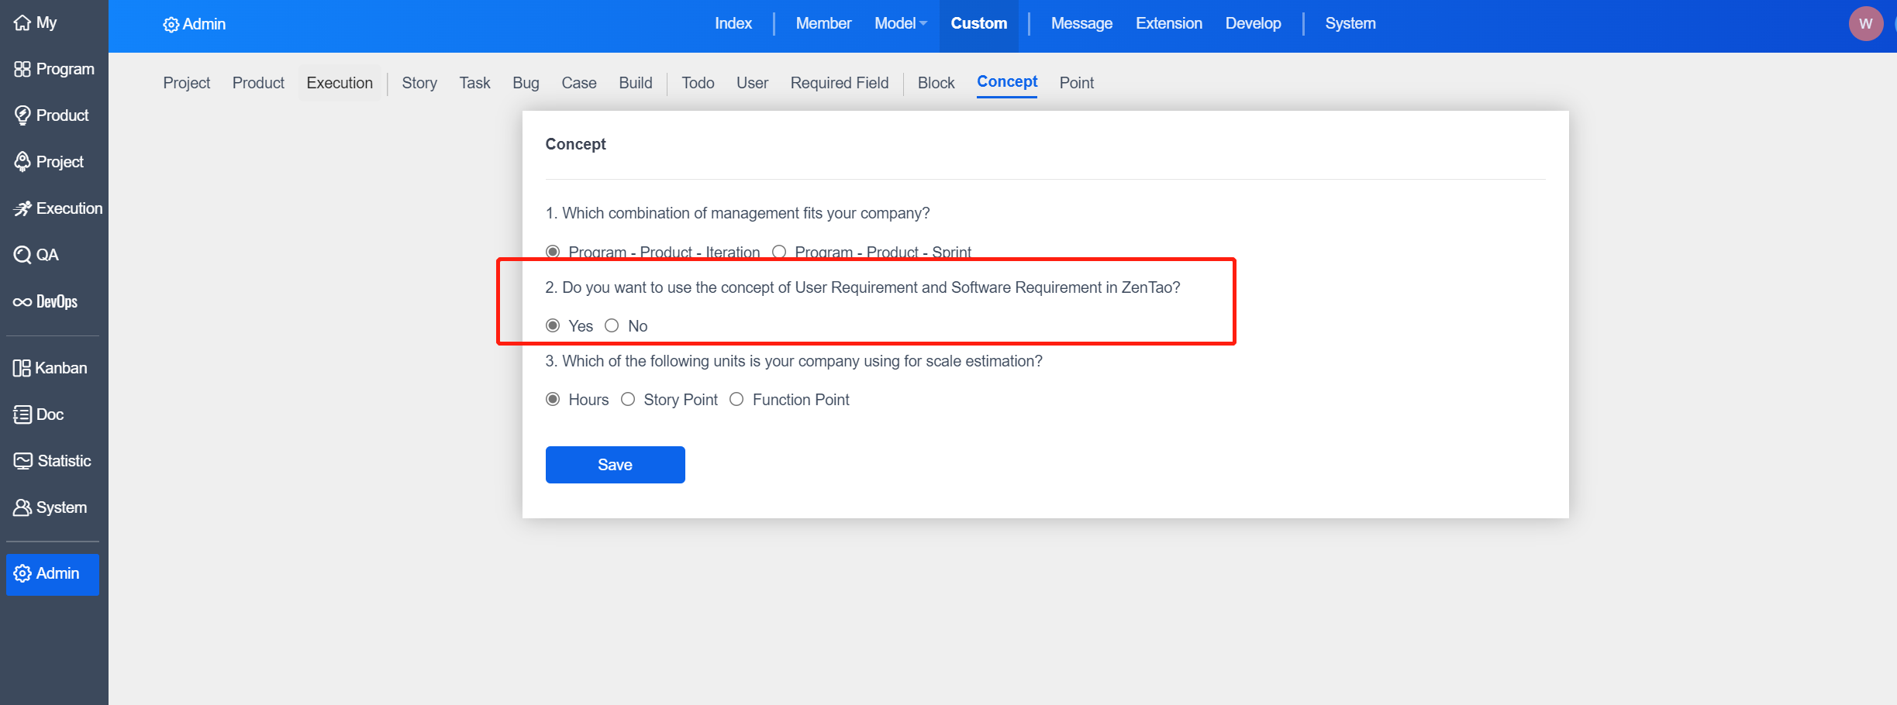Open the Required Field tab
Image resolution: width=1897 pixels, height=705 pixels.
[839, 83]
